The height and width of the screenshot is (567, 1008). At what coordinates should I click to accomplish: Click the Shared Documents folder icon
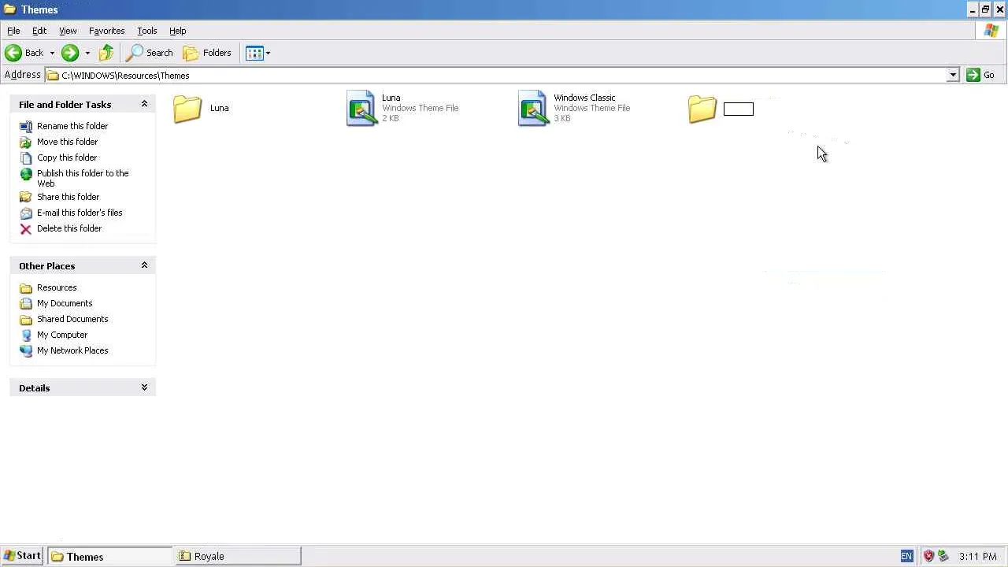(26, 319)
